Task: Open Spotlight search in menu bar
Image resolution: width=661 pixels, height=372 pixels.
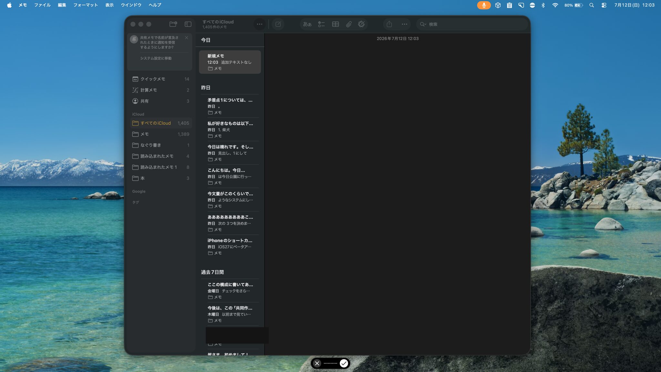Action: [x=592, y=5]
